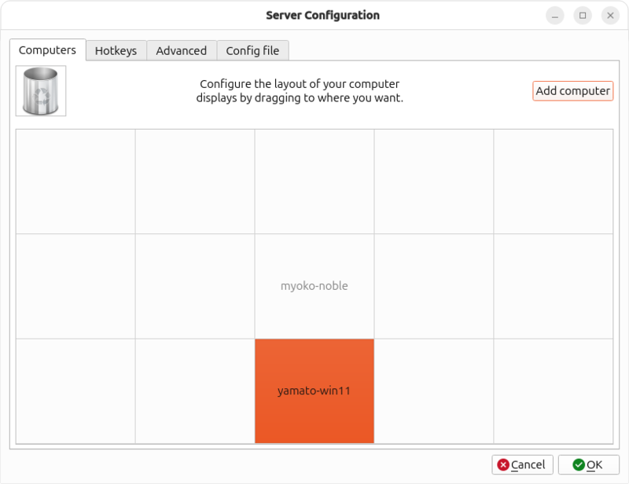Image resolution: width=629 pixels, height=484 pixels.
Task: Click the top-left corner grid cell
Action: click(75, 181)
